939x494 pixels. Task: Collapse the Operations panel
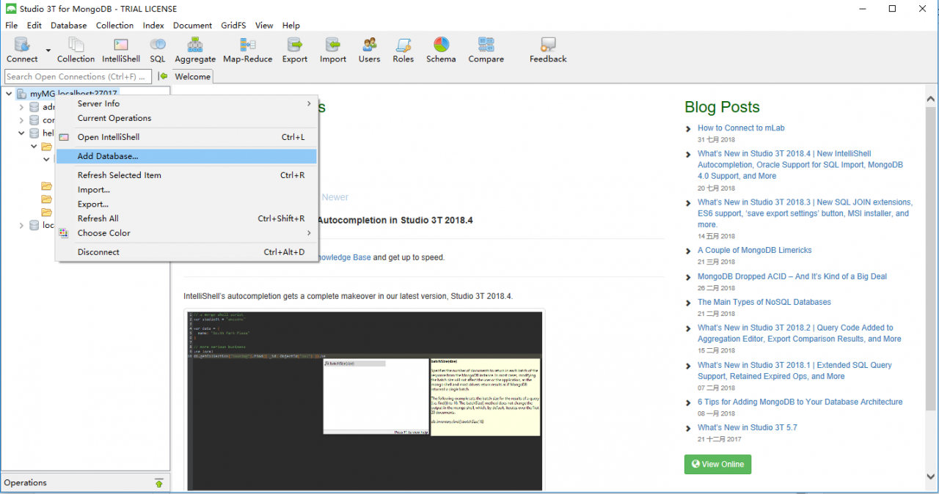tap(159, 482)
